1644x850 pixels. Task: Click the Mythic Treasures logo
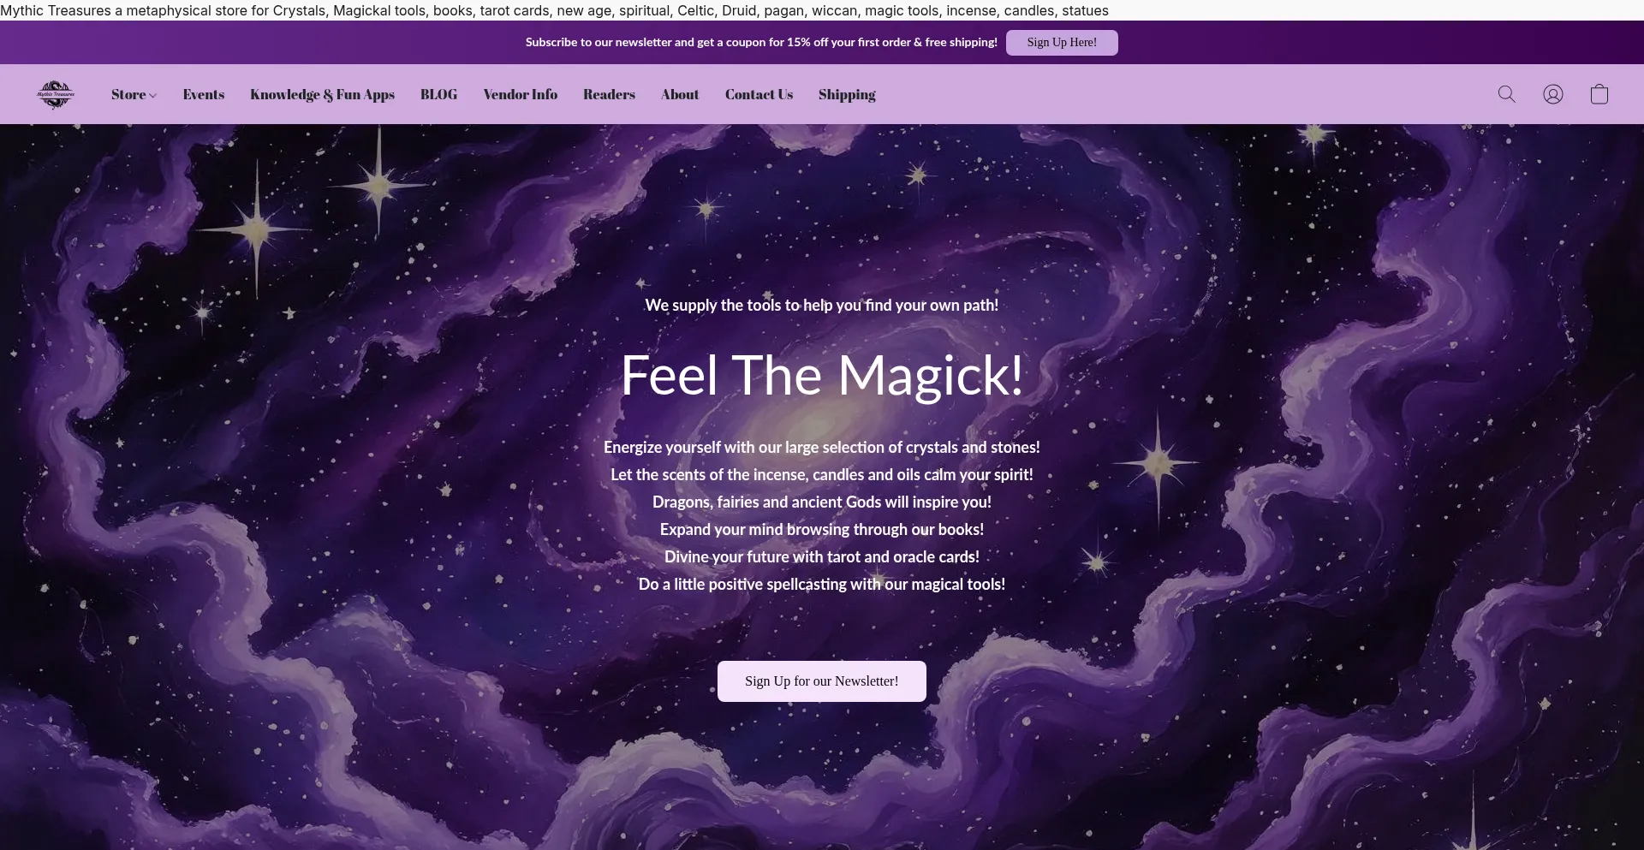(x=56, y=94)
